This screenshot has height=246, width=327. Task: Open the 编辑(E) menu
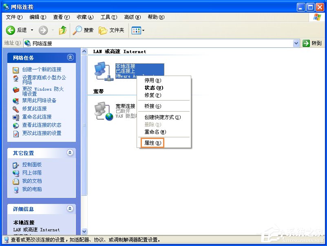click(38, 17)
